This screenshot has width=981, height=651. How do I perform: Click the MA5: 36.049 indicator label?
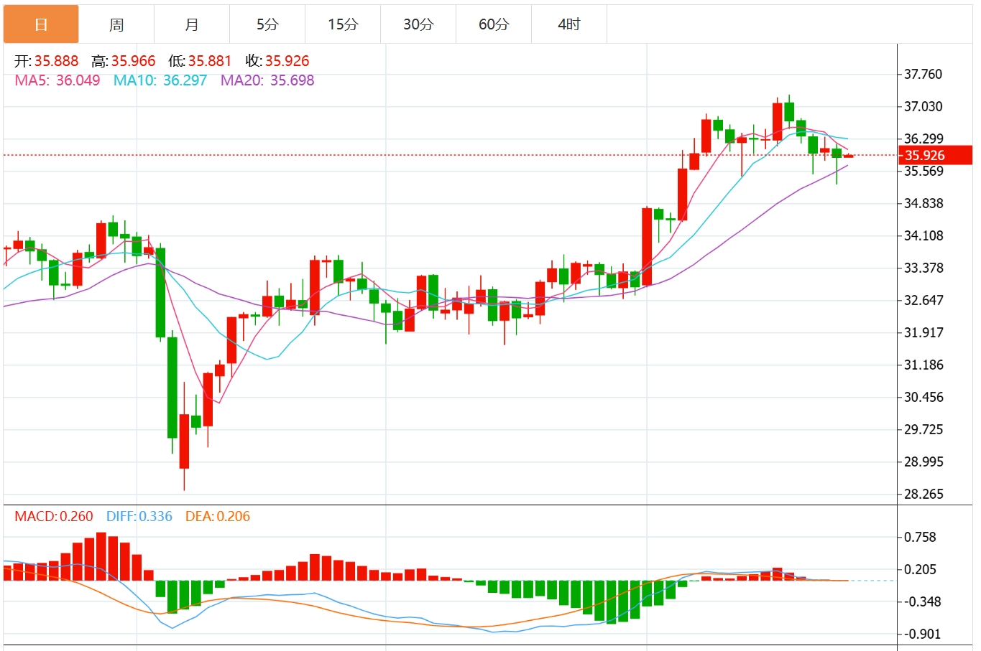pyautogui.click(x=57, y=80)
